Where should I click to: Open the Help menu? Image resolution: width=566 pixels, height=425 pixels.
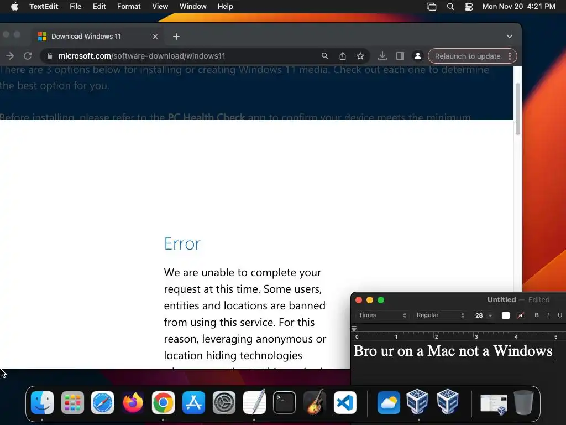tap(226, 7)
